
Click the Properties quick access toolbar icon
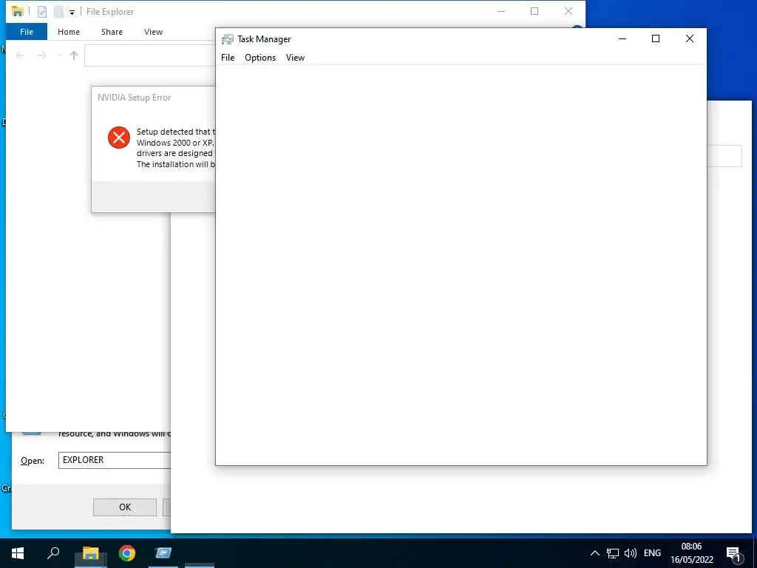tap(42, 11)
